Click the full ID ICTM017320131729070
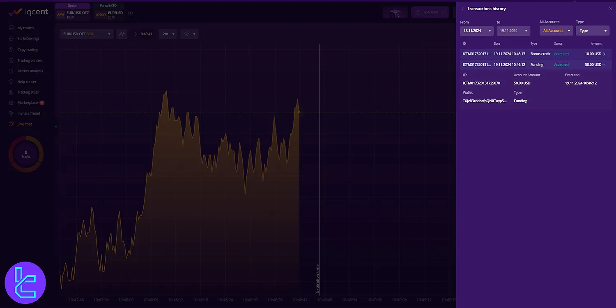Image resolution: width=616 pixels, height=308 pixels. tap(481, 83)
